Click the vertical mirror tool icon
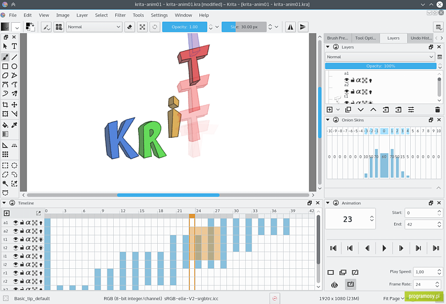 303,27
